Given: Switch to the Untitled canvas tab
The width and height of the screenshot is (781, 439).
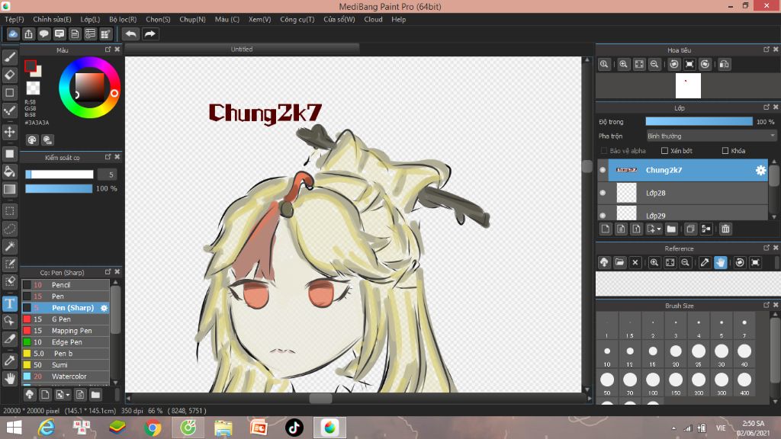Looking at the screenshot, I should pos(242,50).
